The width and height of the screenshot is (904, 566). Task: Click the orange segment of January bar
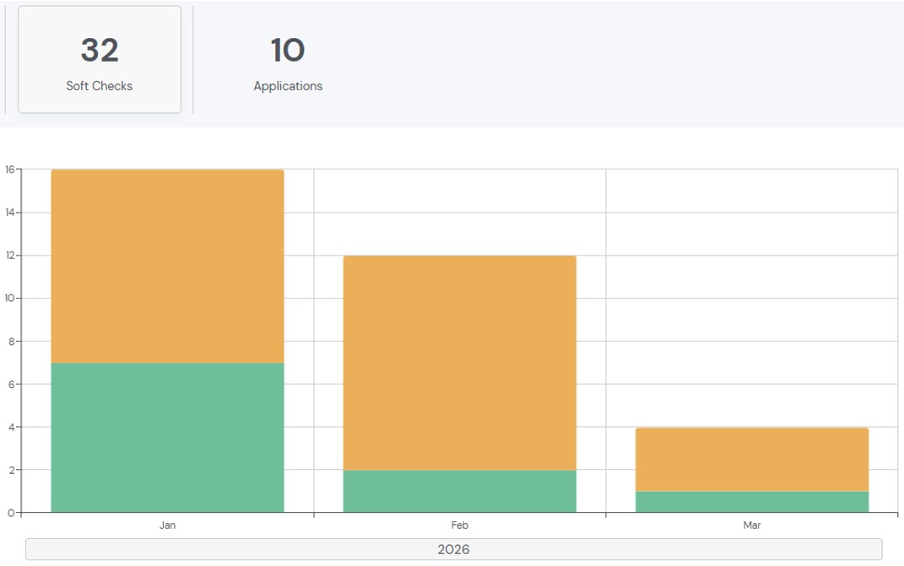[x=167, y=266]
